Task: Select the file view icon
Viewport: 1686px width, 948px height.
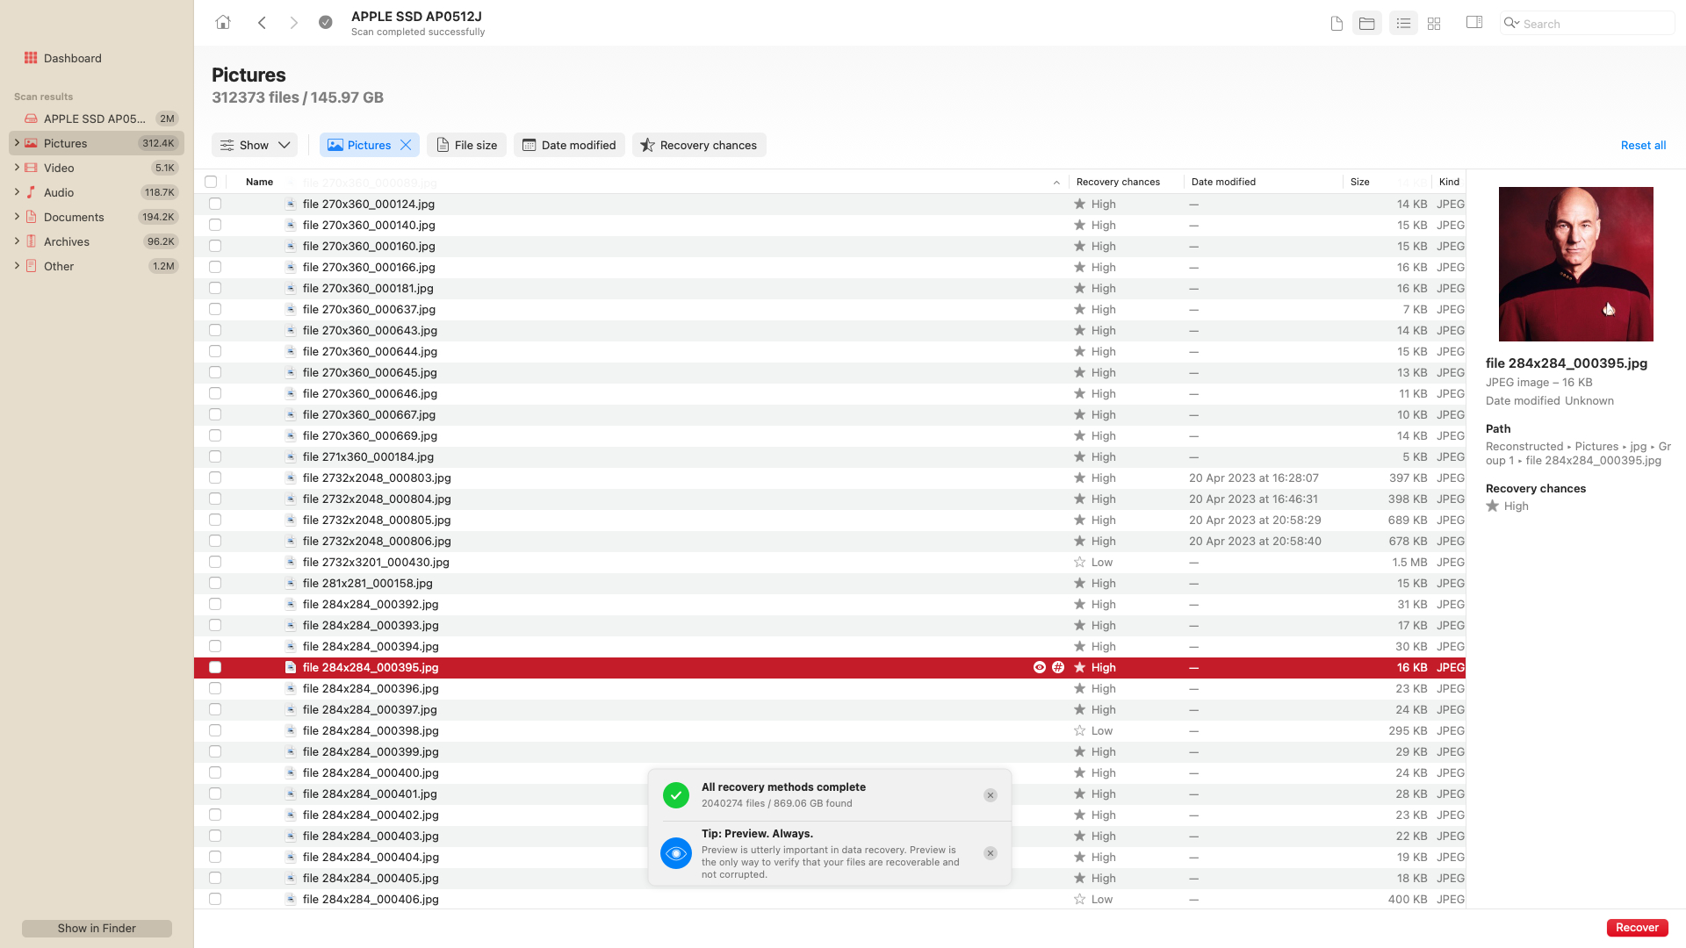Action: point(1337,24)
